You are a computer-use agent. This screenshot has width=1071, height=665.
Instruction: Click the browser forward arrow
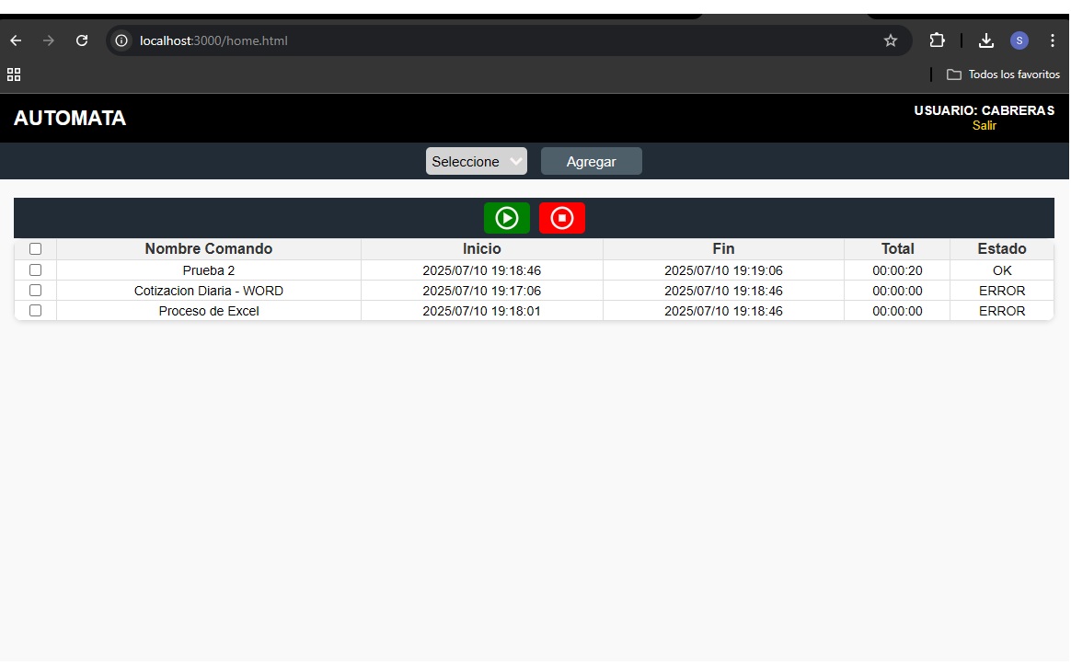pyautogui.click(x=49, y=41)
